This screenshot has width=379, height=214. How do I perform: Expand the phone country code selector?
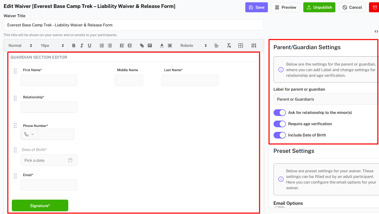click(29, 134)
